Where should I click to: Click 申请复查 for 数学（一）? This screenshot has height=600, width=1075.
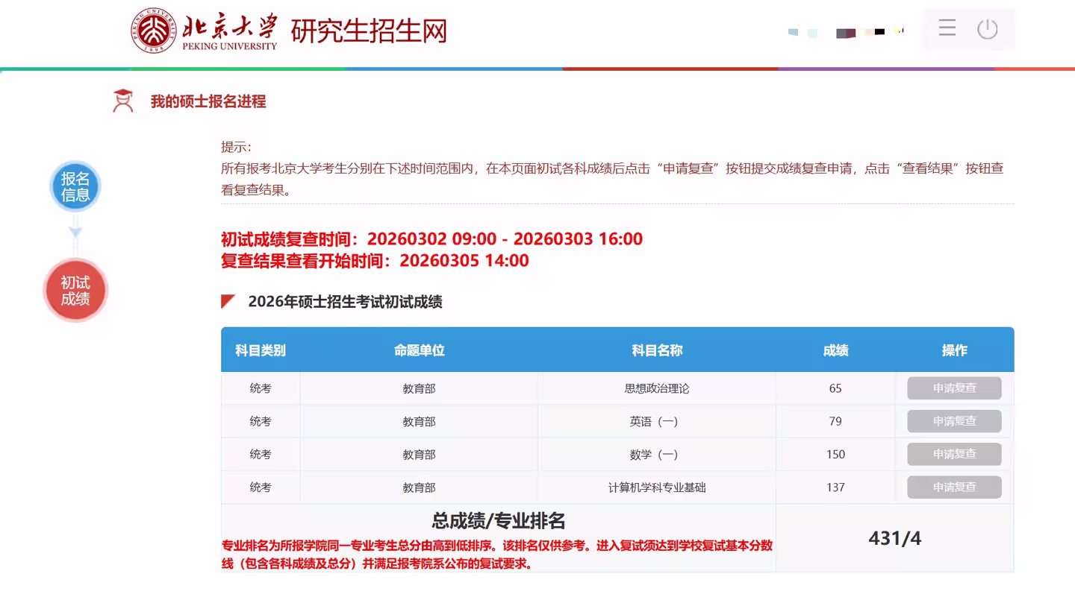tap(954, 454)
